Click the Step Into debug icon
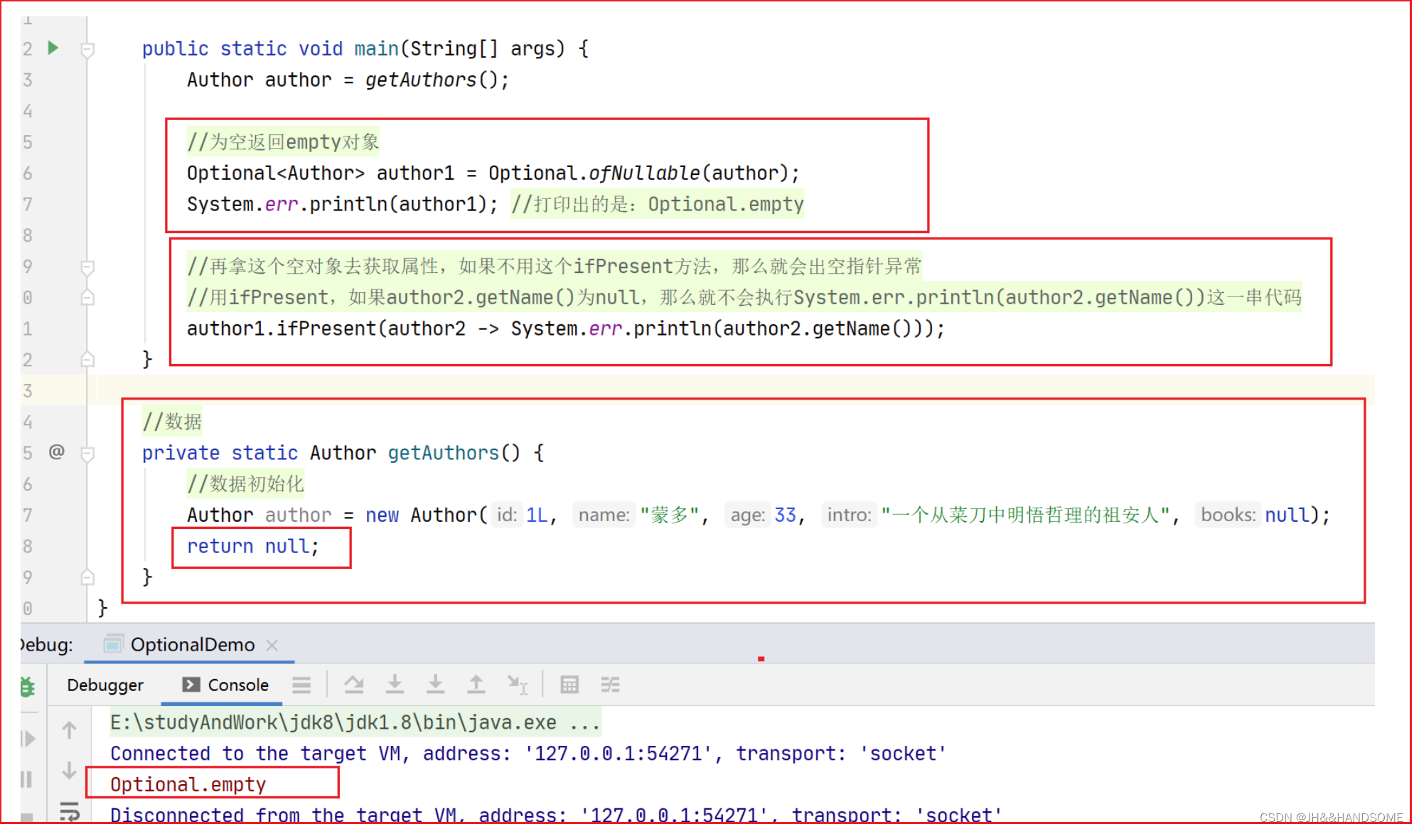This screenshot has height=829, width=1414. pos(395,685)
